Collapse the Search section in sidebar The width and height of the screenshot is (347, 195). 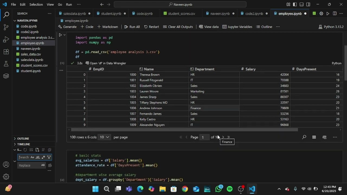tap(15, 150)
